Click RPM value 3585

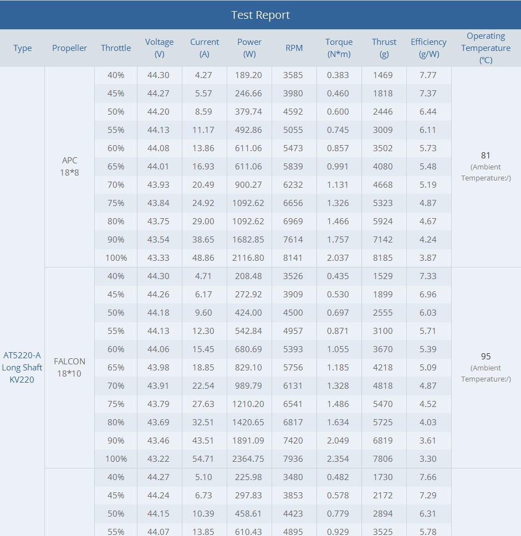[x=293, y=75]
